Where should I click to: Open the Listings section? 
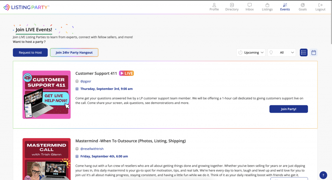tap(267, 7)
